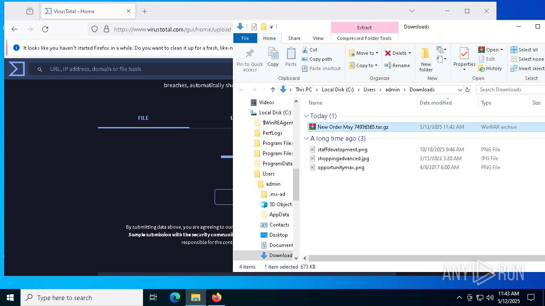Refresh the Downloads folder view
This screenshot has width=545, height=306.
[x=468, y=90]
